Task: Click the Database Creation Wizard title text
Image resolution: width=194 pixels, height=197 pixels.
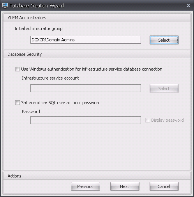Action: (37, 6)
